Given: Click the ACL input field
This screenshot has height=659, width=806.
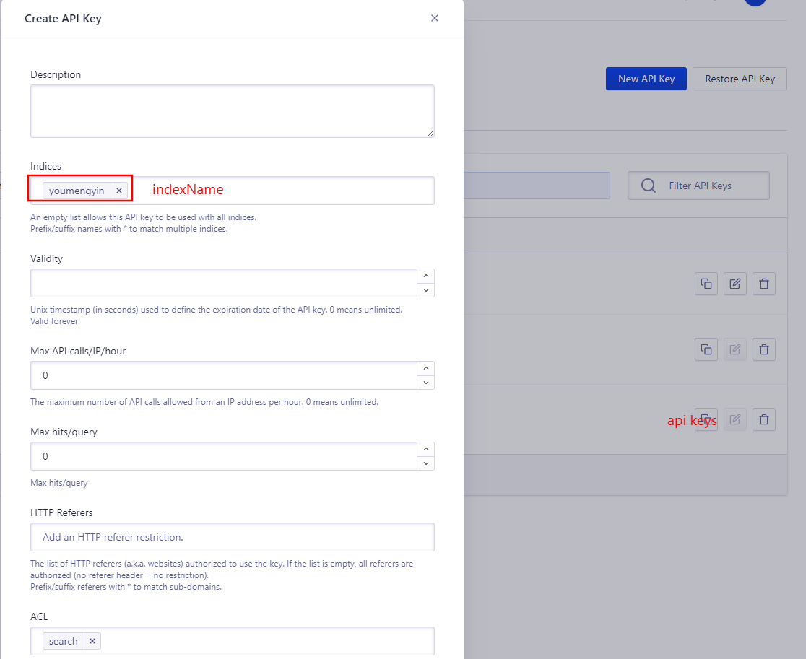Looking at the screenshot, I should [233, 641].
